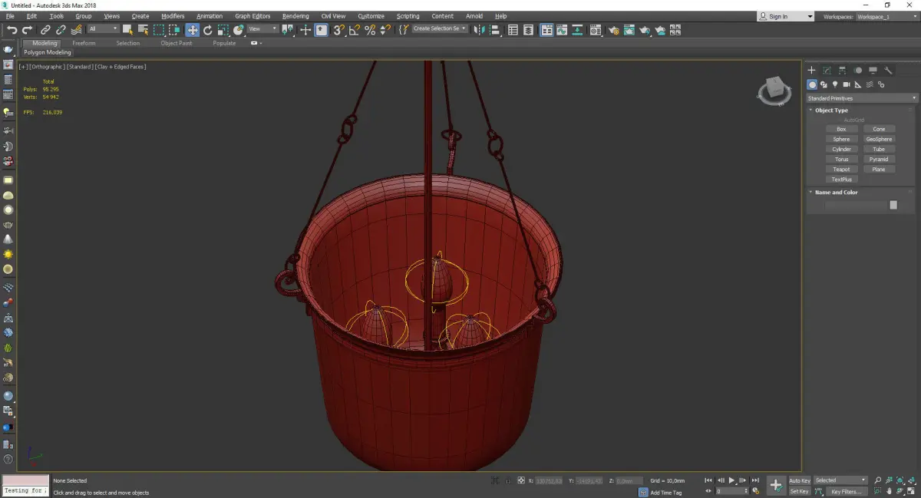Click the Select and Rotate tool
This screenshot has width=921, height=498.
(x=207, y=30)
